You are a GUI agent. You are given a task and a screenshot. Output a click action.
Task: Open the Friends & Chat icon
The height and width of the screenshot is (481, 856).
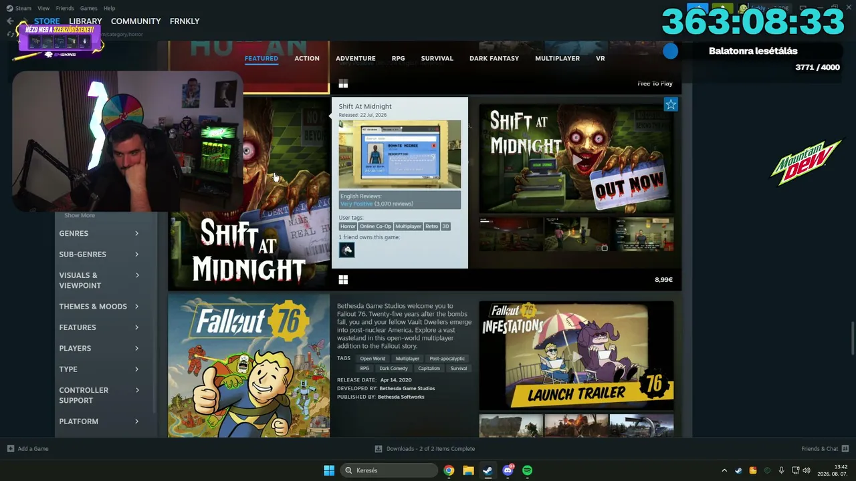[x=845, y=449]
